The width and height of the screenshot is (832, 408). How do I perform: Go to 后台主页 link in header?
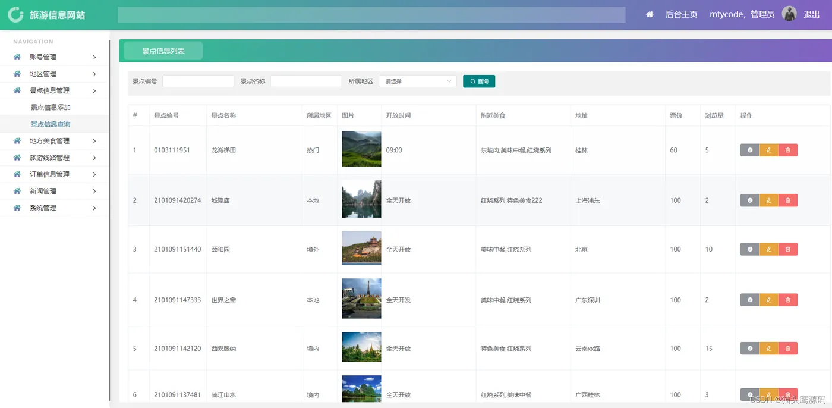click(681, 14)
